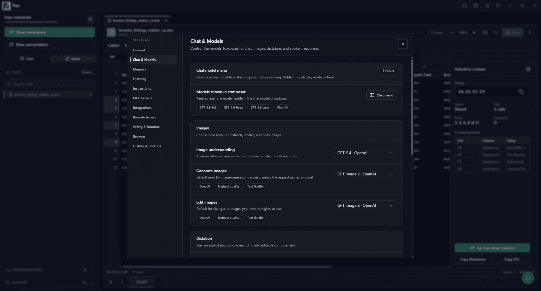
Task: Click Ask Toyo about selection button
Action: point(492,248)
